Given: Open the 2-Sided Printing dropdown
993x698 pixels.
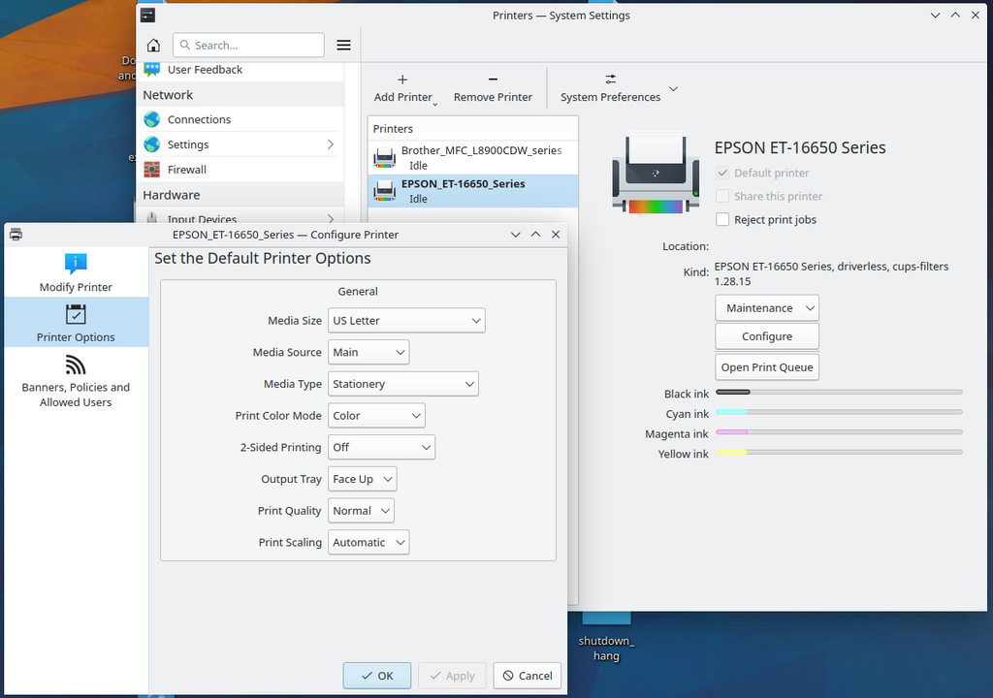Looking at the screenshot, I should tap(381, 447).
